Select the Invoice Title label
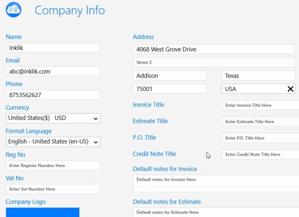This screenshot has width=299, height=217. pos(148,105)
